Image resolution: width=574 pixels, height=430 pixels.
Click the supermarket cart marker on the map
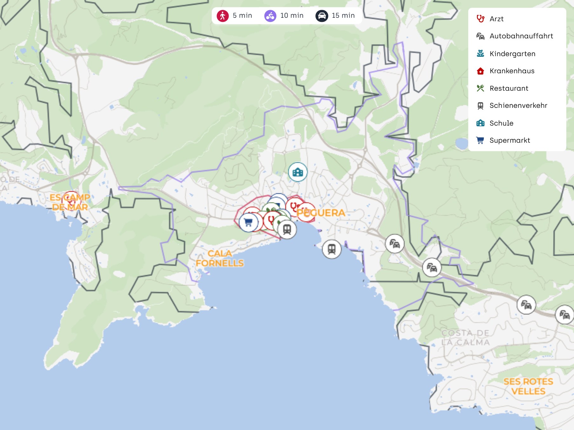coord(248,222)
